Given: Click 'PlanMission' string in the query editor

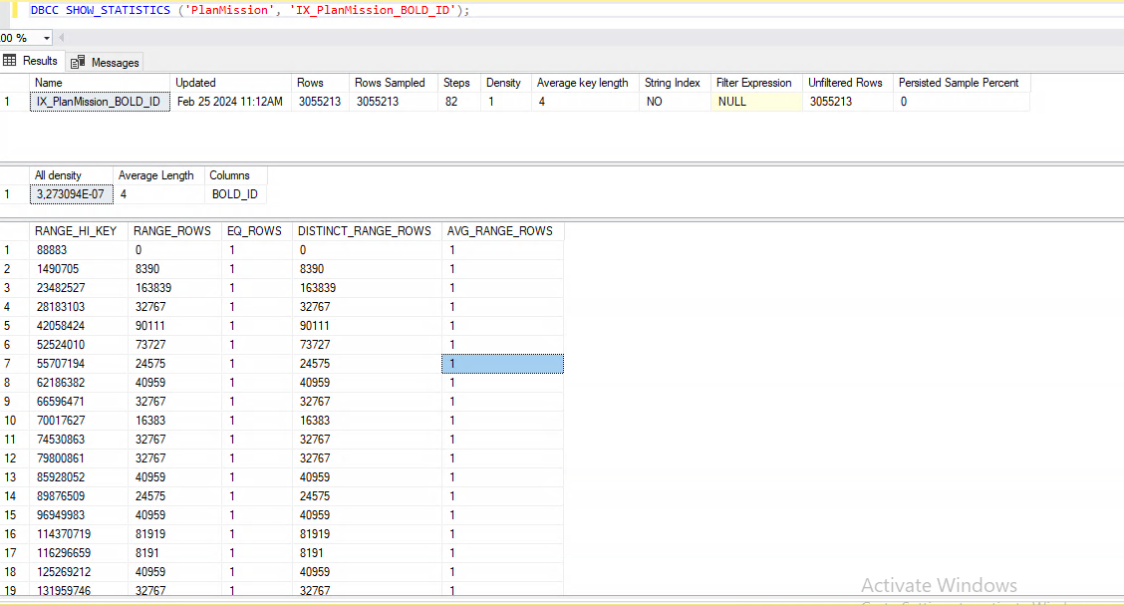Looking at the screenshot, I should pos(229,10).
